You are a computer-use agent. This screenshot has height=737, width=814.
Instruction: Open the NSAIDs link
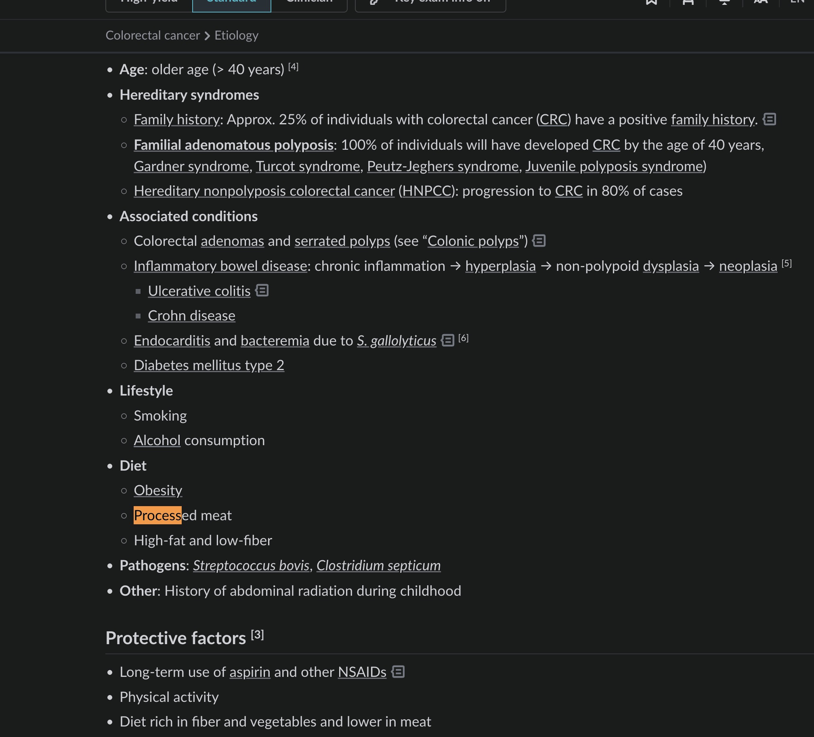tap(362, 672)
